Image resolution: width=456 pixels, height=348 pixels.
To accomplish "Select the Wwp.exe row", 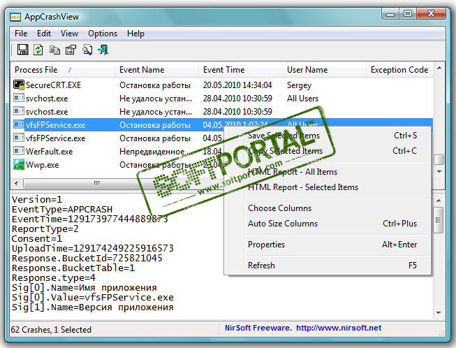I will tap(117, 165).
